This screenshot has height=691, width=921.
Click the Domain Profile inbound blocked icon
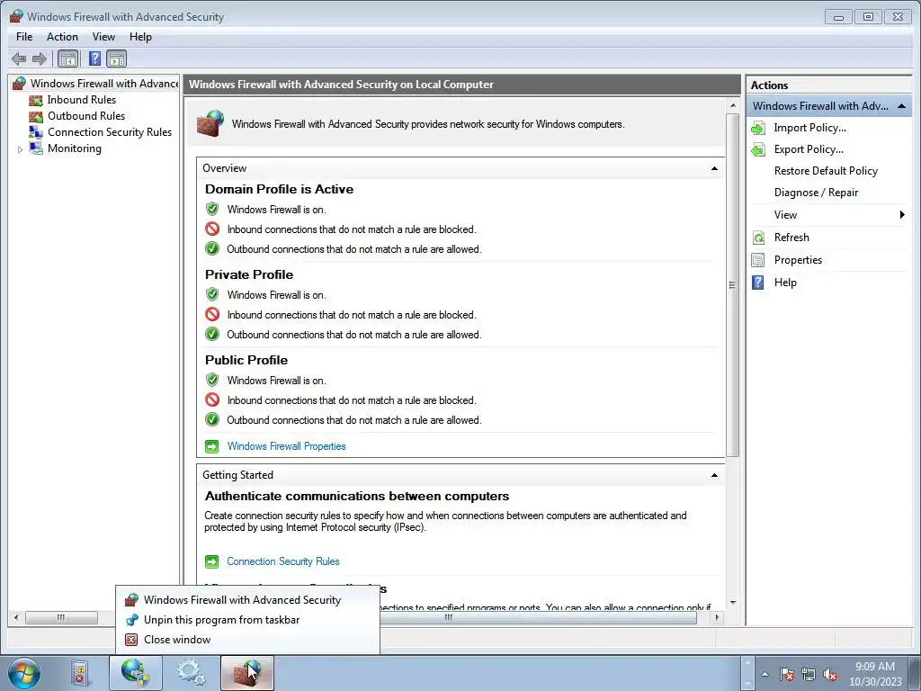pyautogui.click(x=212, y=229)
